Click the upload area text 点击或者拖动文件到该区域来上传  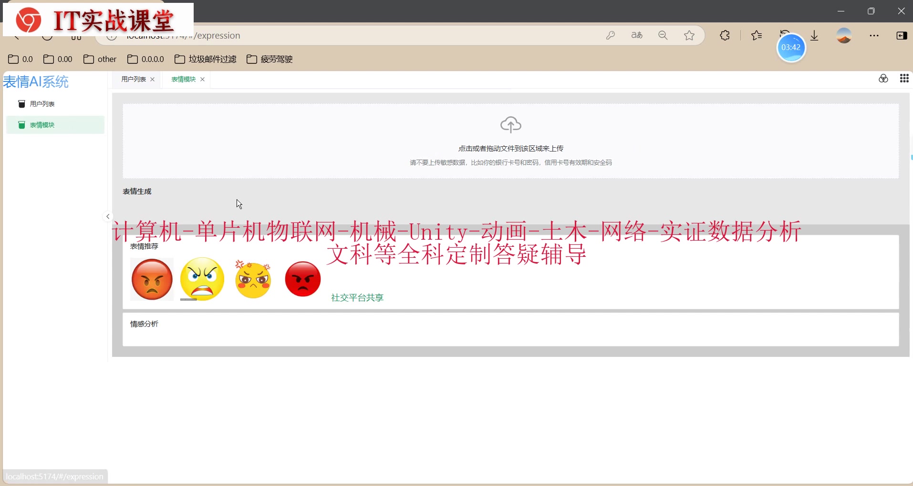(511, 148)
